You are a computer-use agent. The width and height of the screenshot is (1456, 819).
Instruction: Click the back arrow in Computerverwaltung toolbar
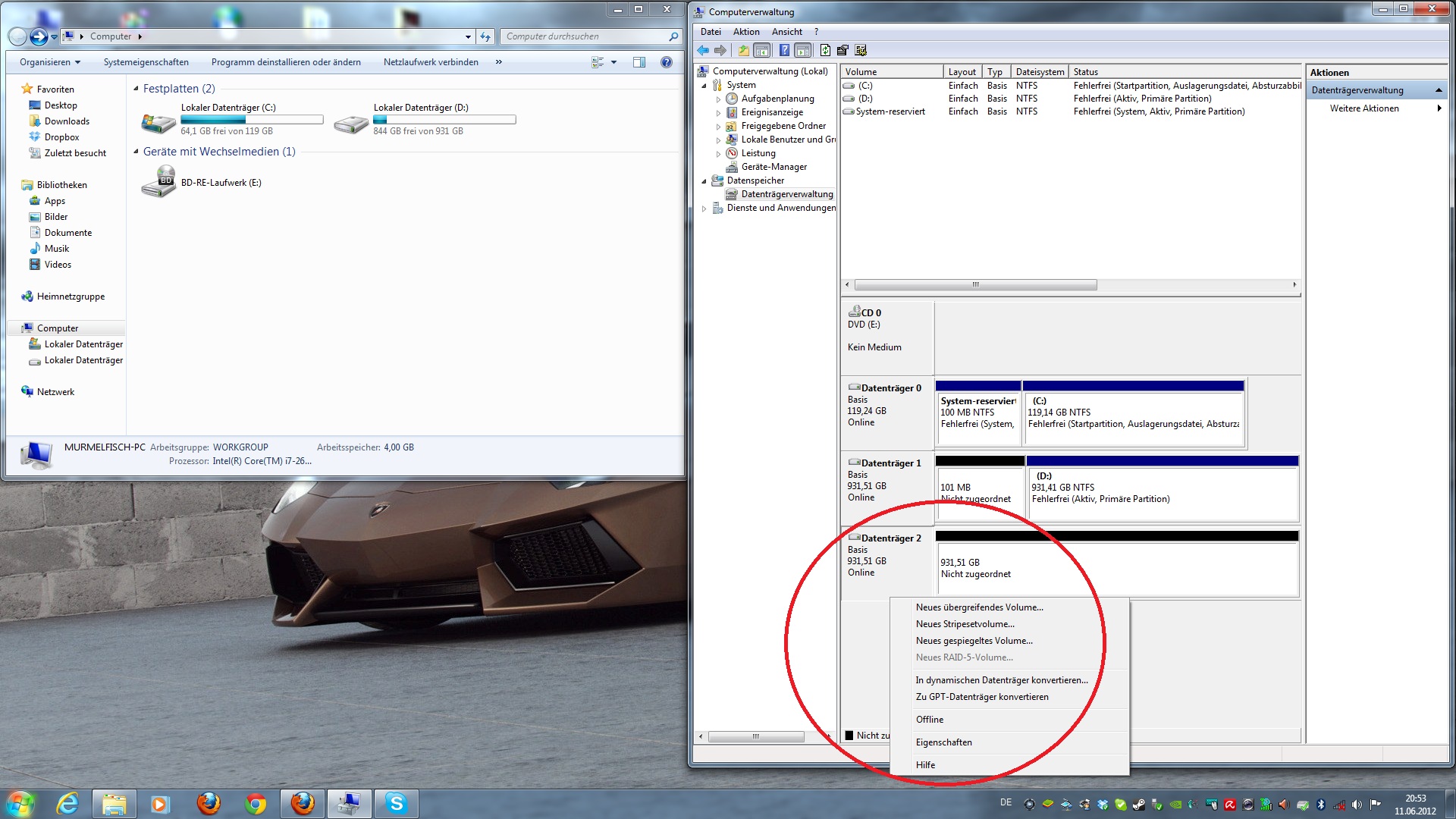pos(703,50)
